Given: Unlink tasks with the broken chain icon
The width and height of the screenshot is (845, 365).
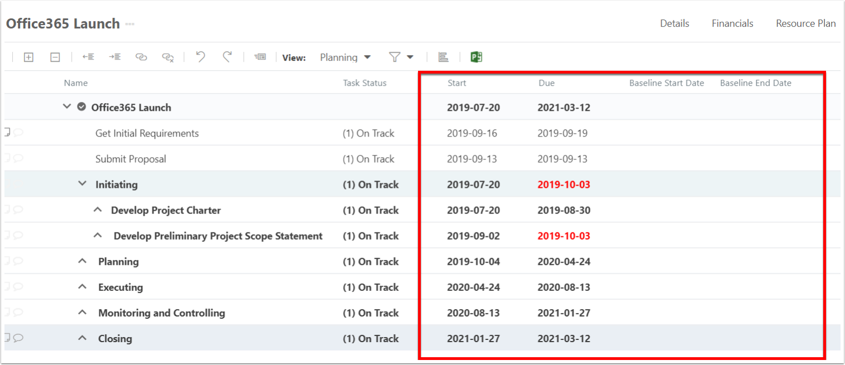Looking at the screenshot, I should click(168, 57).
